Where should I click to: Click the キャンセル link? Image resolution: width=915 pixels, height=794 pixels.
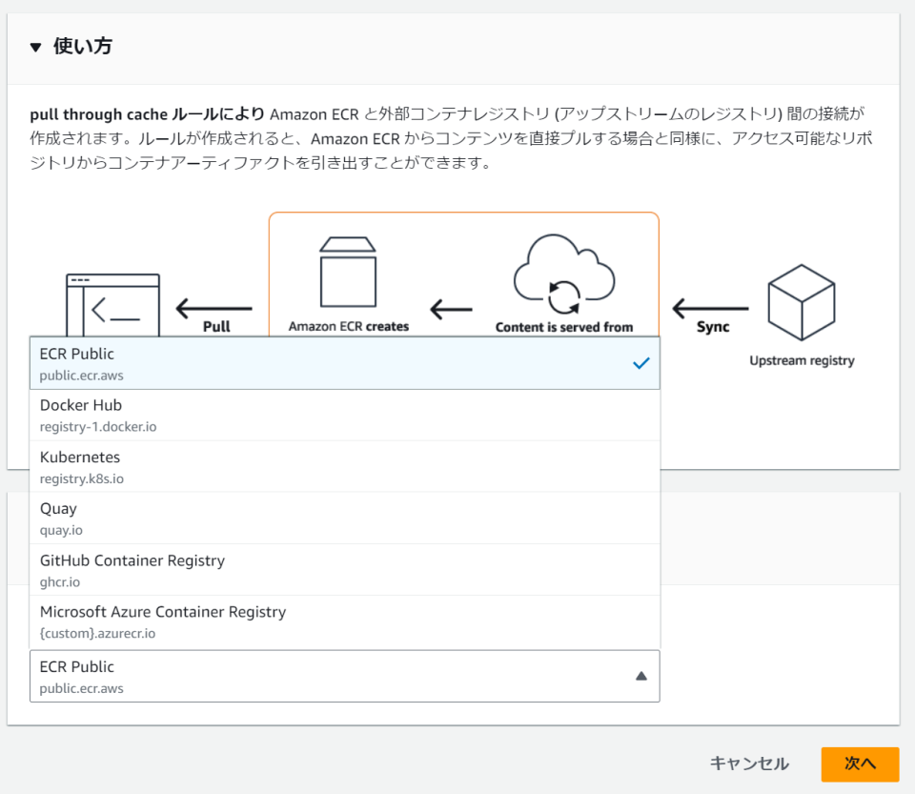click(x=748, y=763)
